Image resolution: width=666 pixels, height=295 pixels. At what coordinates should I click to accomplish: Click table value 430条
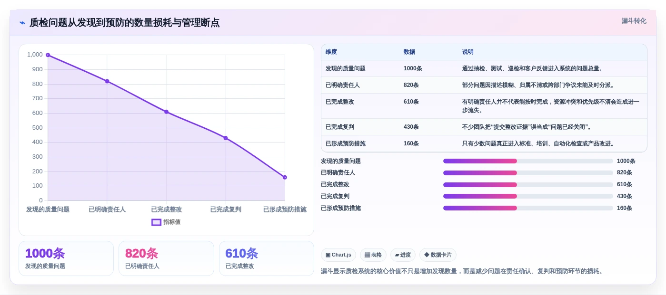click(x=411, y=127)
